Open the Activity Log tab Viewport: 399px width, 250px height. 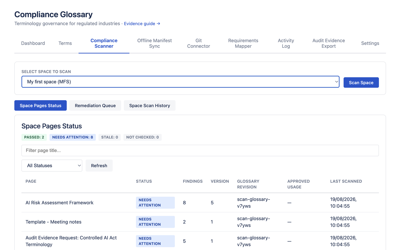tap(286, 43)
